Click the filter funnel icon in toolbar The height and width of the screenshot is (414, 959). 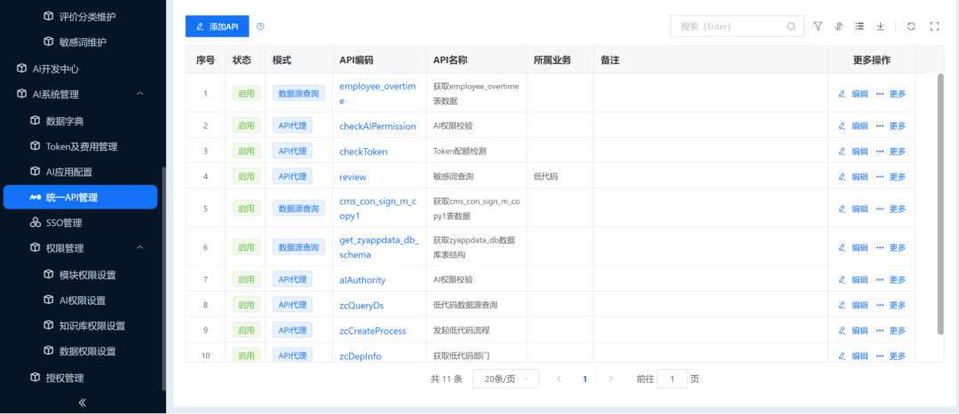[x=818, y=27]
